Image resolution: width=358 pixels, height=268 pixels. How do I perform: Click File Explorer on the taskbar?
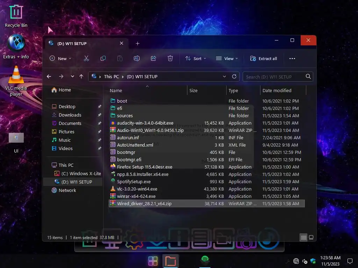170,261
